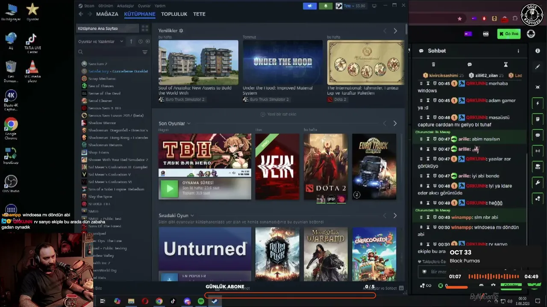Select the KÜTÜPHANE tab
The height and width of the screenshot is (307, 547).
pos(140,14)
